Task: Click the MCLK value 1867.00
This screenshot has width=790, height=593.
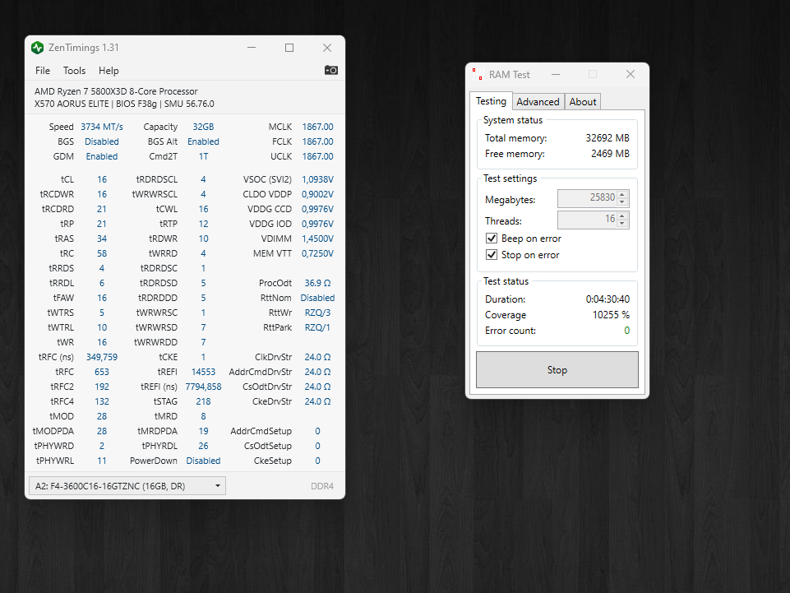Action: pyautogui.click(x=317, y=127)
